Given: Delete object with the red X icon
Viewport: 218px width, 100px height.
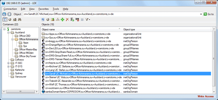Looking at the screenshot, I should (x=67, y=20).
